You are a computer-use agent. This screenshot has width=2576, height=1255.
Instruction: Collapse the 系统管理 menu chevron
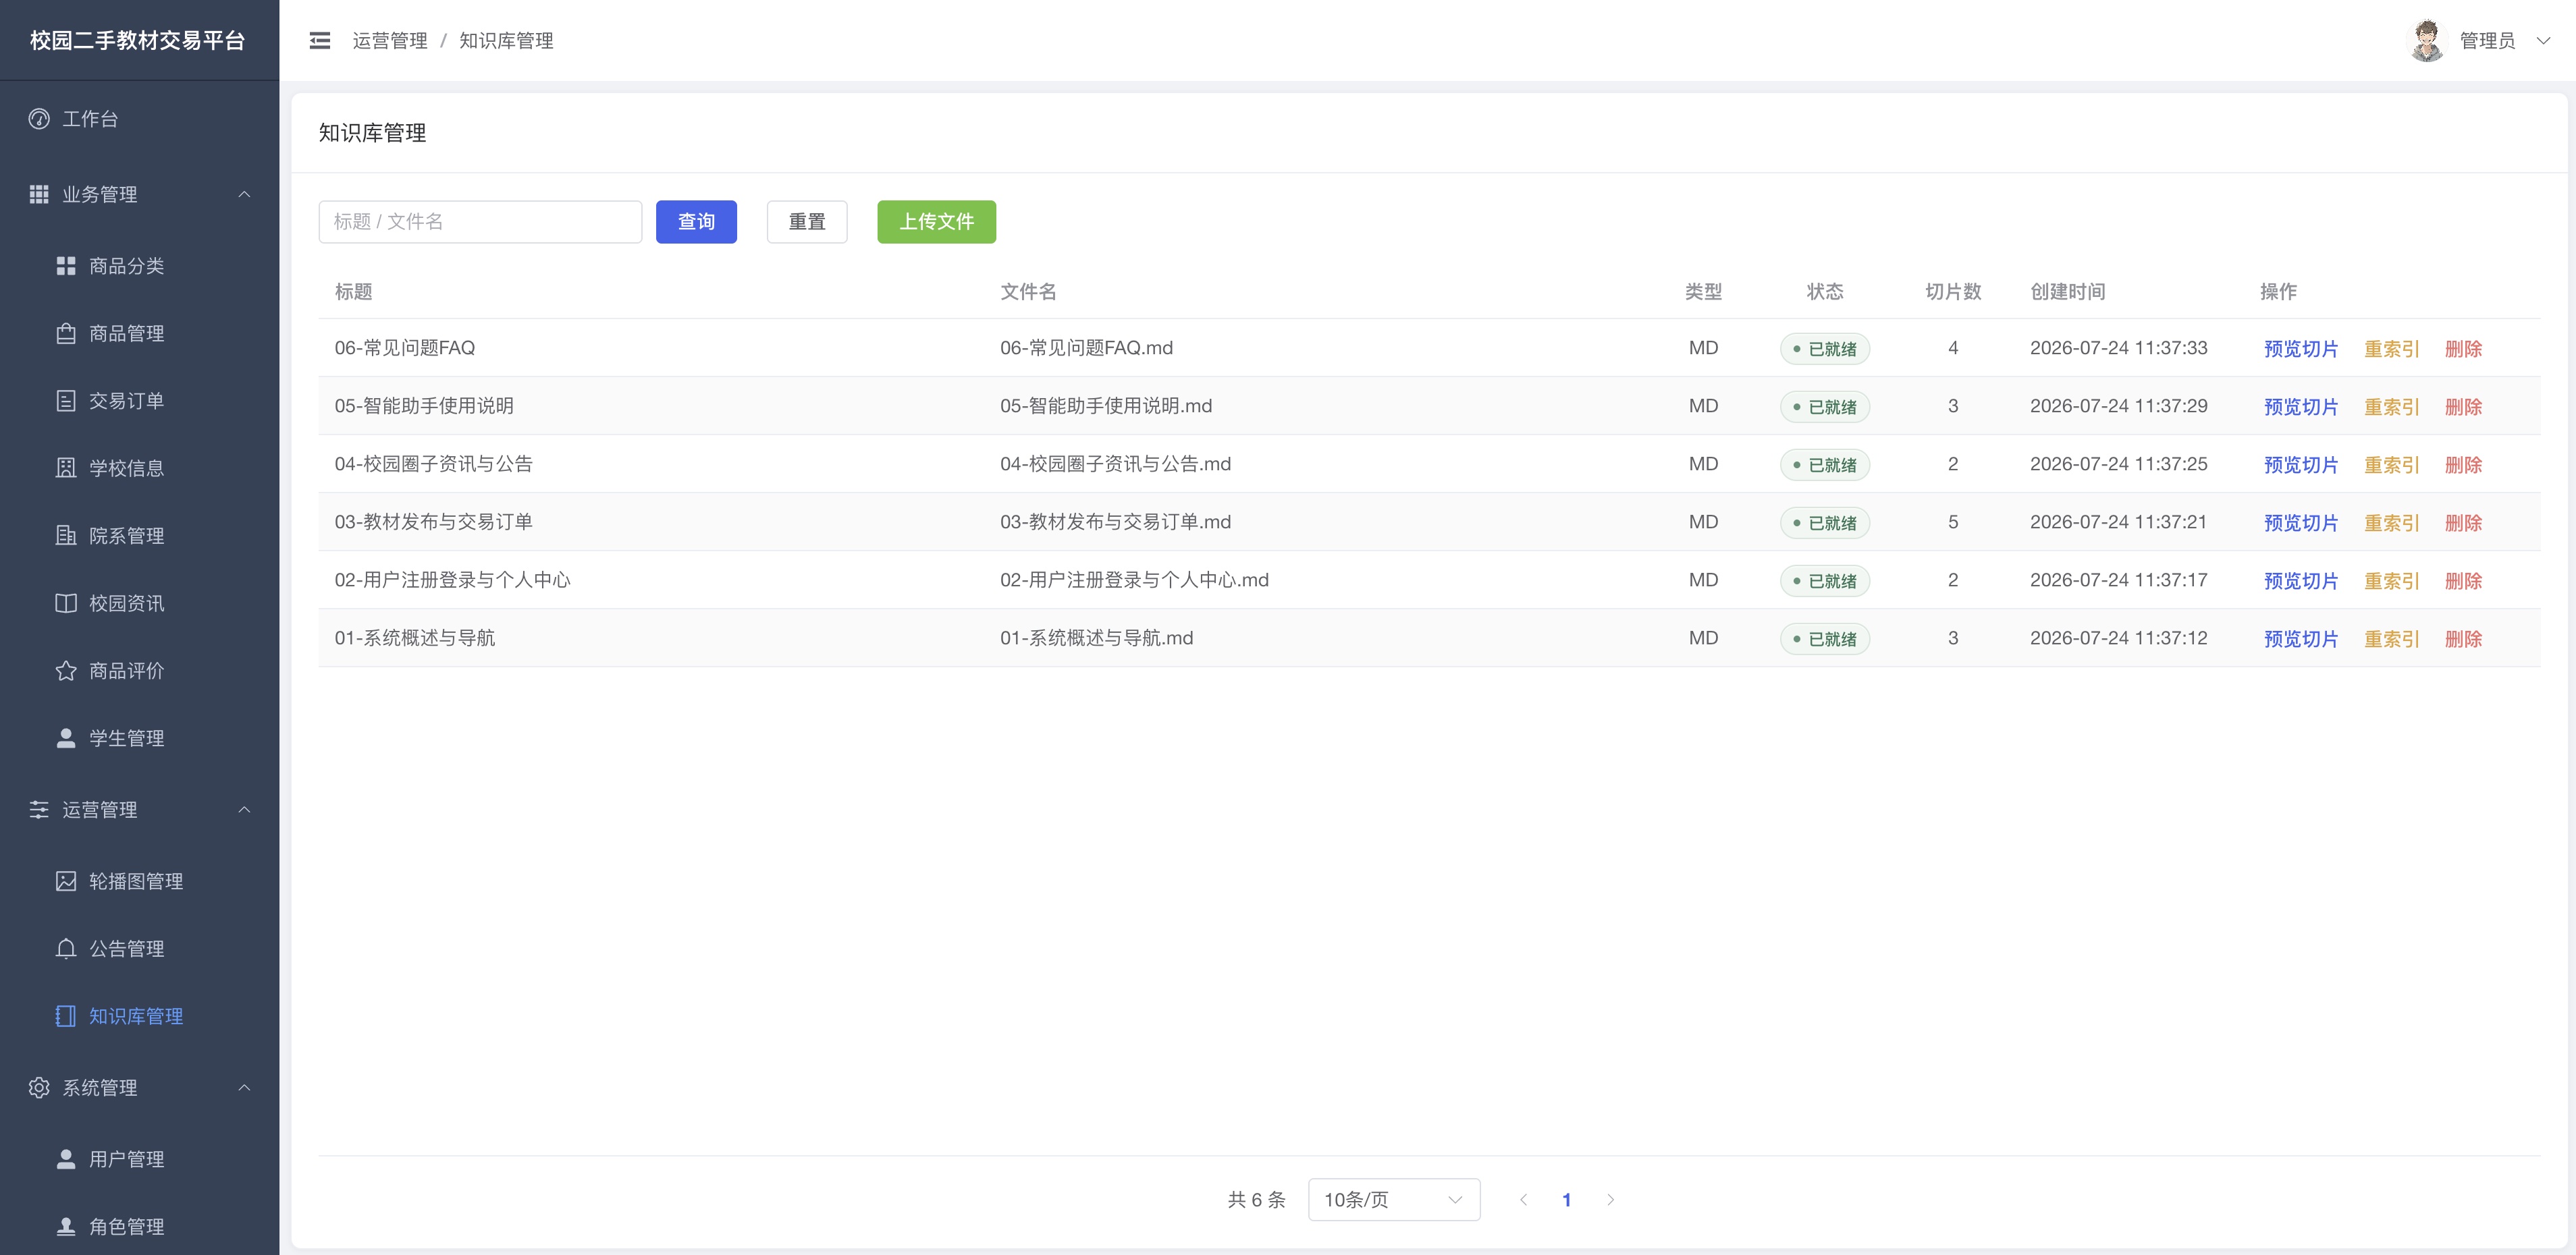pyautogui.click(x=244, y=1087)
